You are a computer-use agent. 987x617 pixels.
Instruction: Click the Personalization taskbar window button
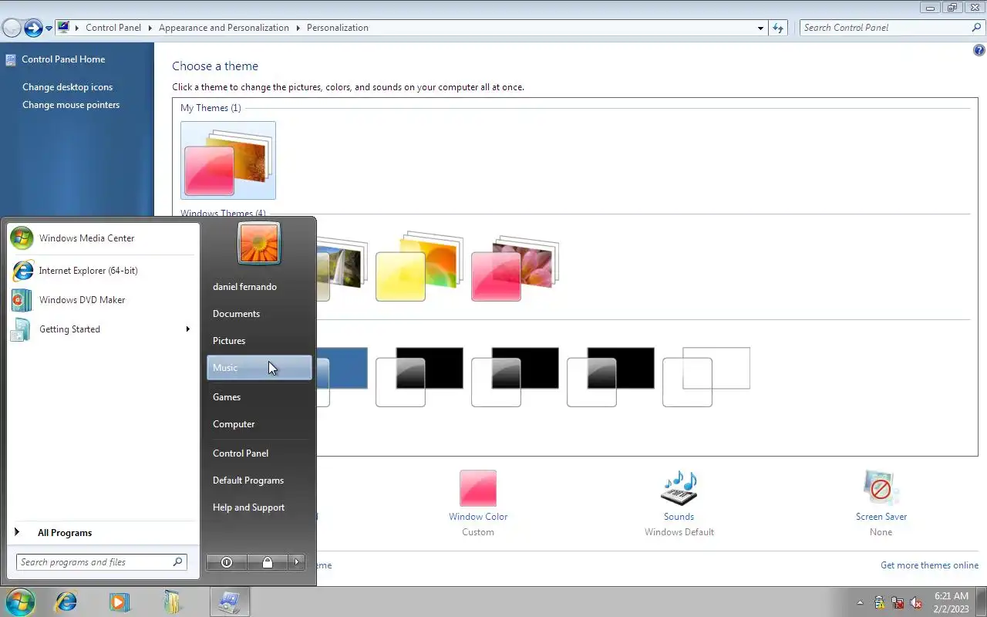pyautogui.click(x=230, y=602)
